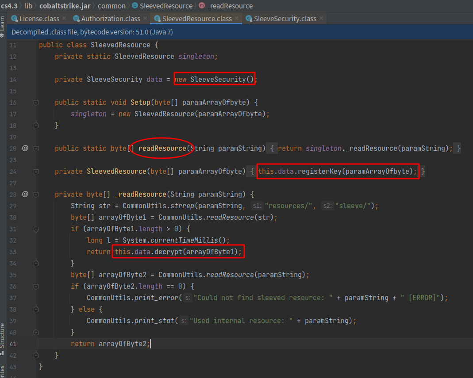Image resolution: width=473 pixels, height=378 pixels.
Task: Click 'currentTimeMillis' on line 32
Action: coord(184,240)
